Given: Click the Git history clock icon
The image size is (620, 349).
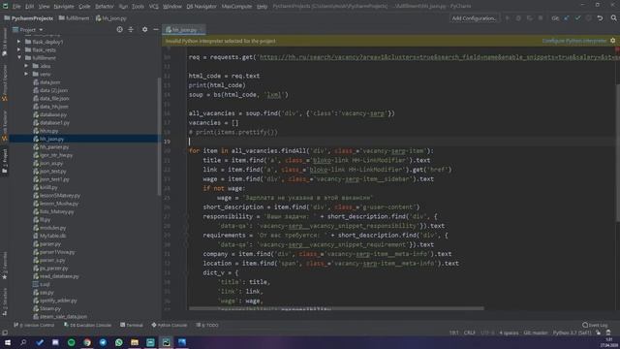Looking at the screenshot, I should pyautogui.click(x=589, y=18).
